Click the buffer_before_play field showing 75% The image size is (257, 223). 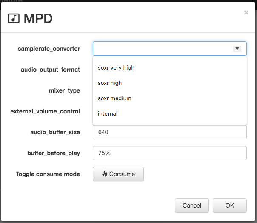point(170,153)
